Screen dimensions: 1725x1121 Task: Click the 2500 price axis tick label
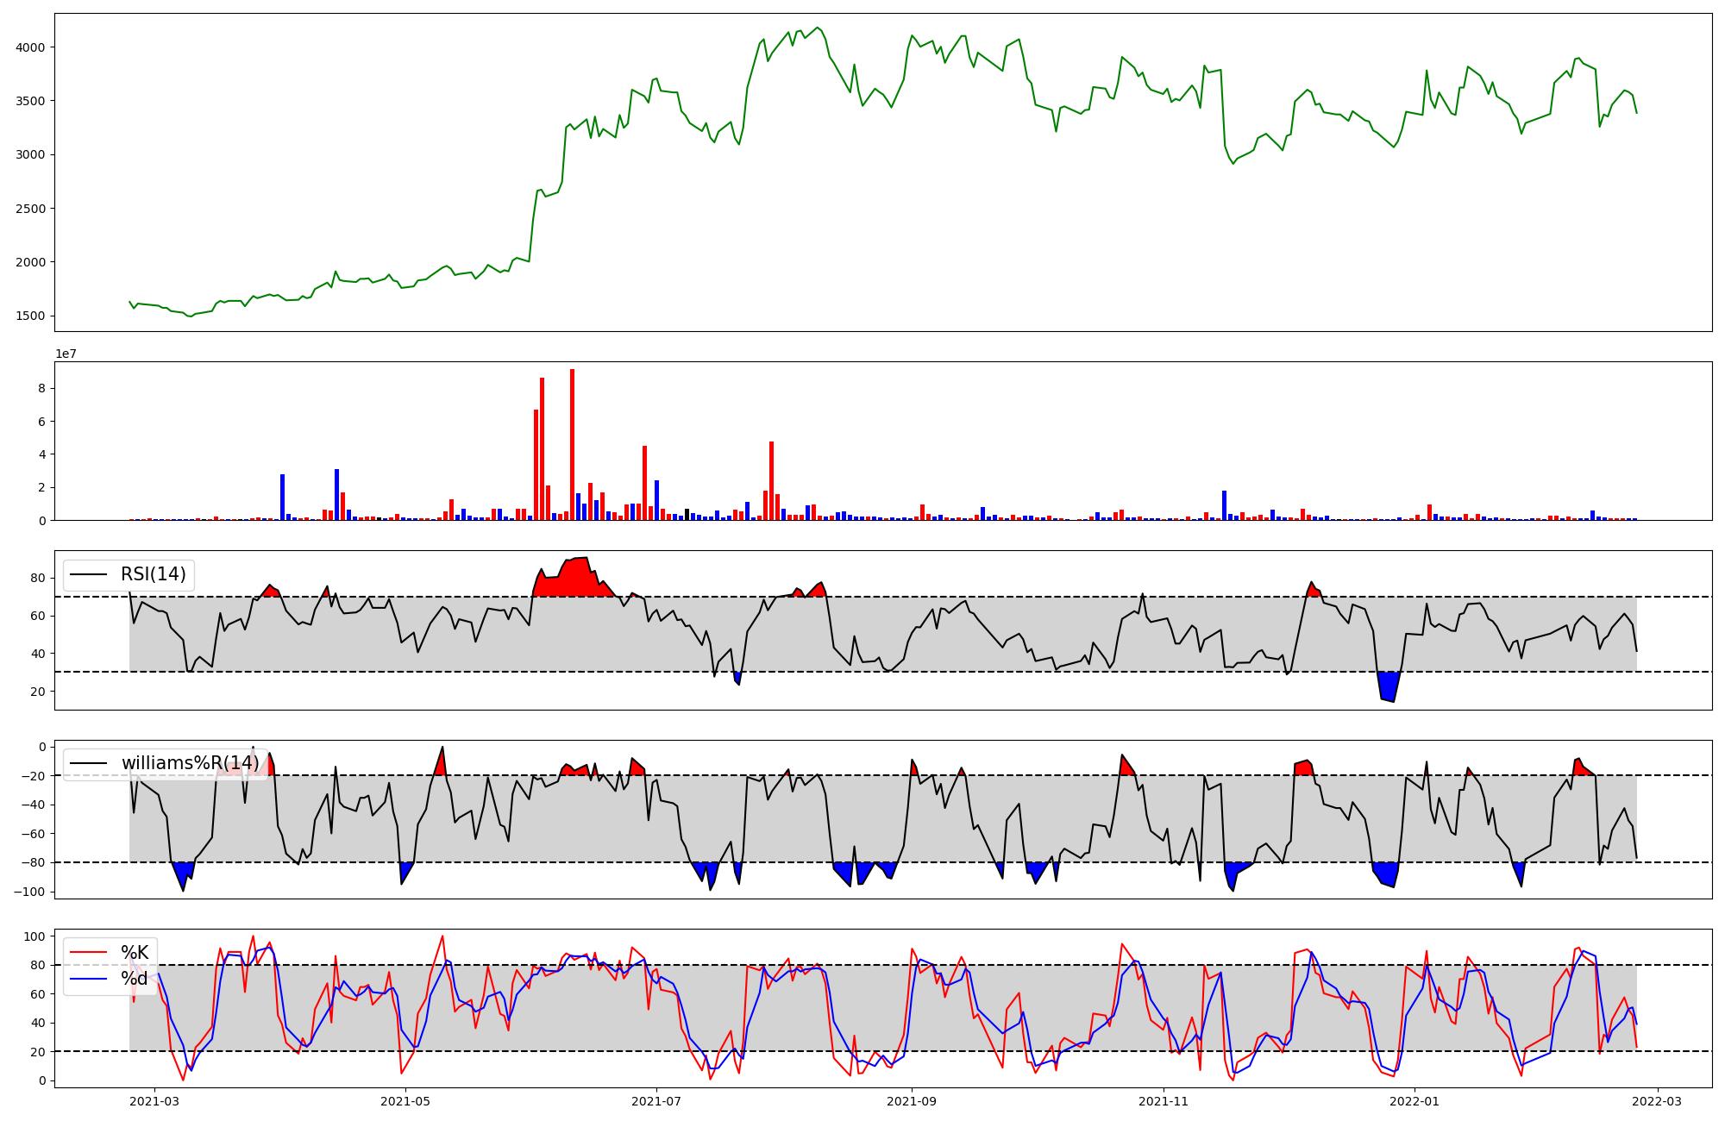click(30, 209)
